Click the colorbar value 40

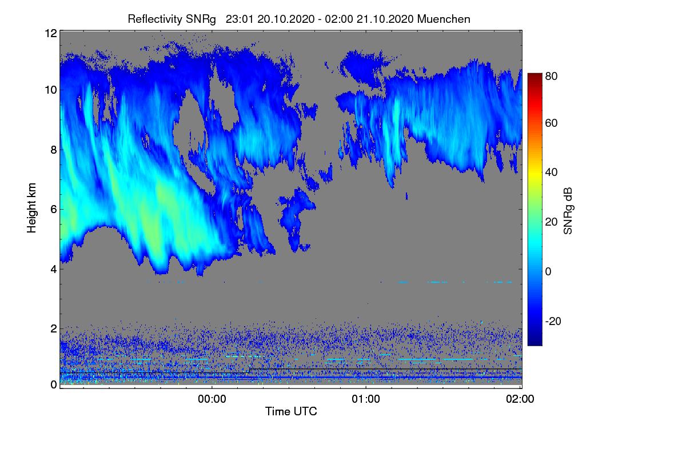pyautogui.click(x=551, y=173)
